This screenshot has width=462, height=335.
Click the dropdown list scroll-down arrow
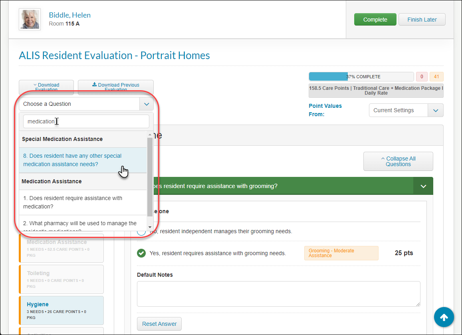pos(150,227)
